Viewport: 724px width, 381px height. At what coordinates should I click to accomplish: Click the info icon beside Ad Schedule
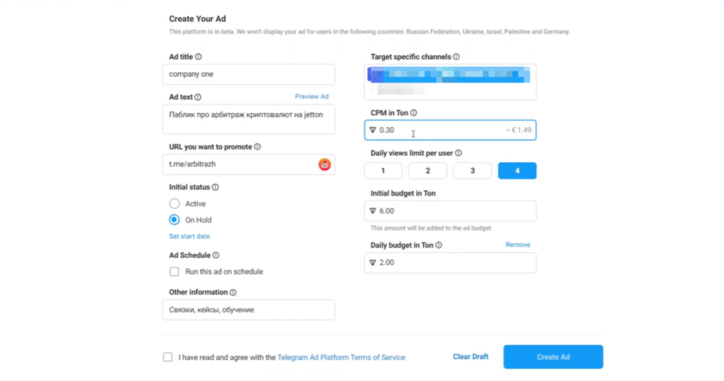(x=216, y=255)
